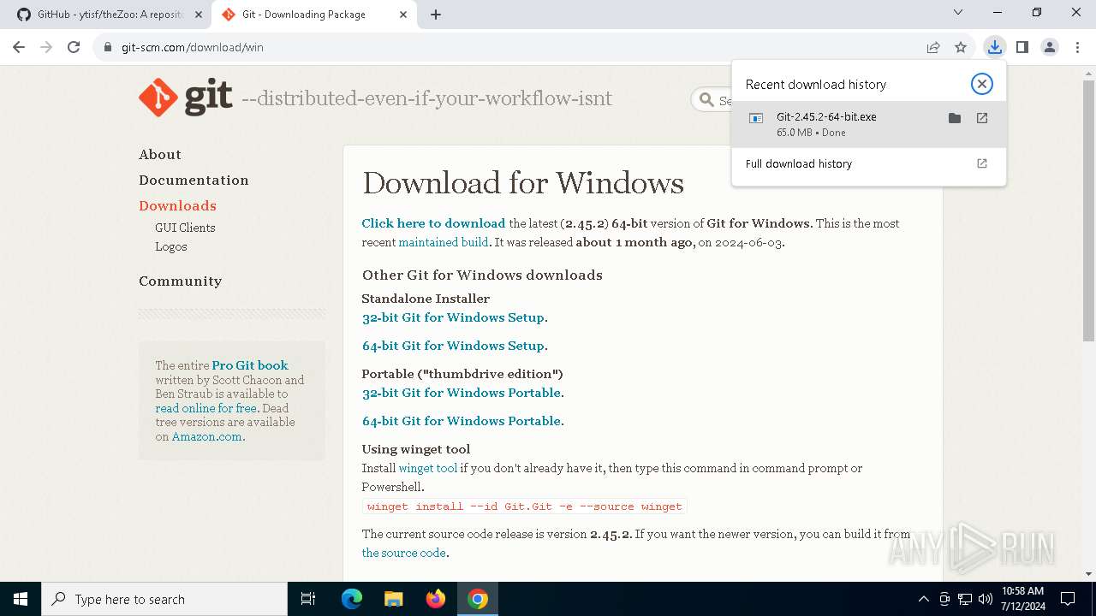Open the Community section
The height and width of the screenshot is (616, 1096).
tap(180, 281)
